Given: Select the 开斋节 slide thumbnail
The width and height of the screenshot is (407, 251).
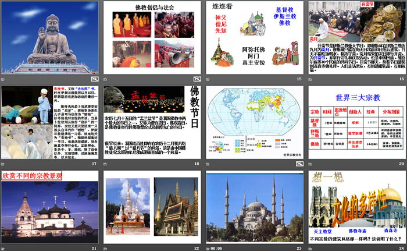Looking at the screenshot, I should pyautogui.click(x=357, y=38).
